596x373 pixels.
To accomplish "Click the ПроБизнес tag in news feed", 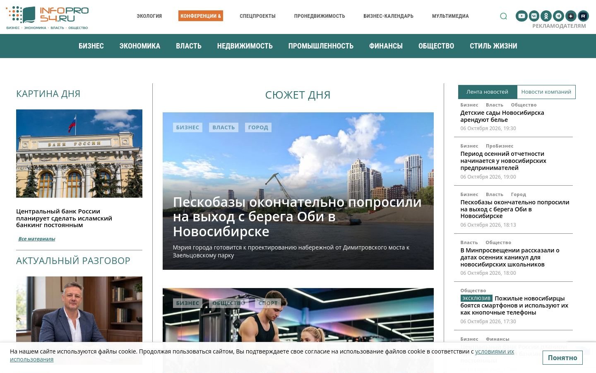I will click(500, 146).
